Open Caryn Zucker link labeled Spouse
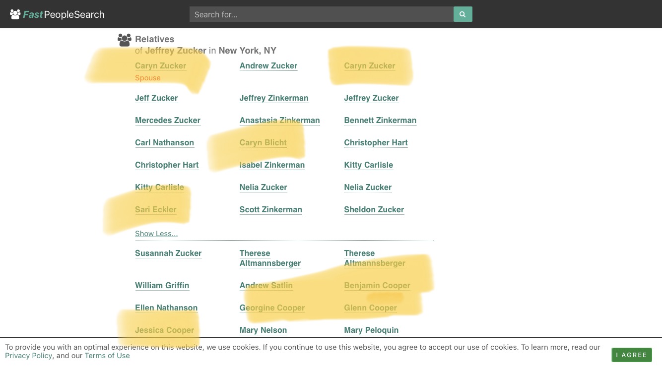Screen dimensions: 662x372 point(160,66)
